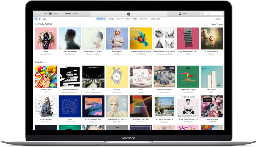258x147 pixels.
Task: Click the Good Old War artist name
Action: 141,54
